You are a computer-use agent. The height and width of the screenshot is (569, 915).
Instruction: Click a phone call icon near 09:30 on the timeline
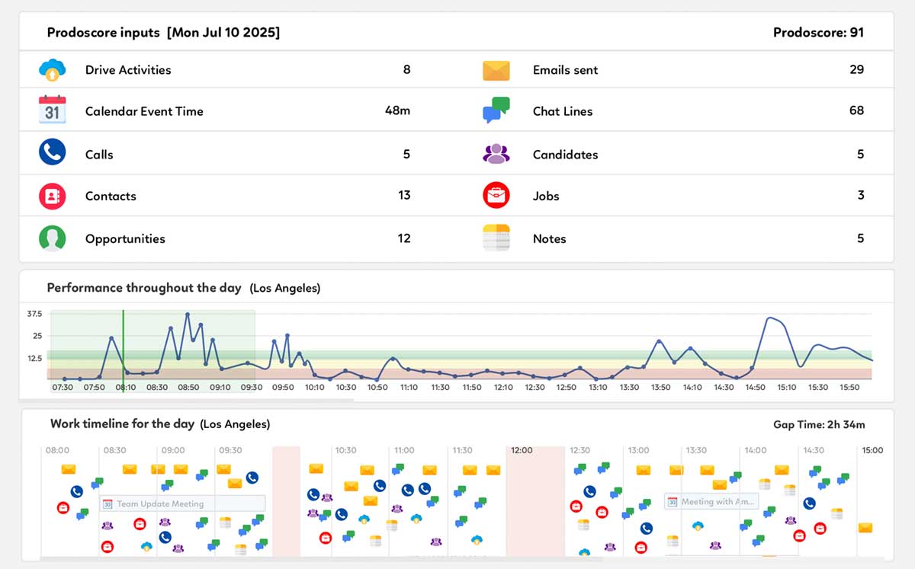252,478
